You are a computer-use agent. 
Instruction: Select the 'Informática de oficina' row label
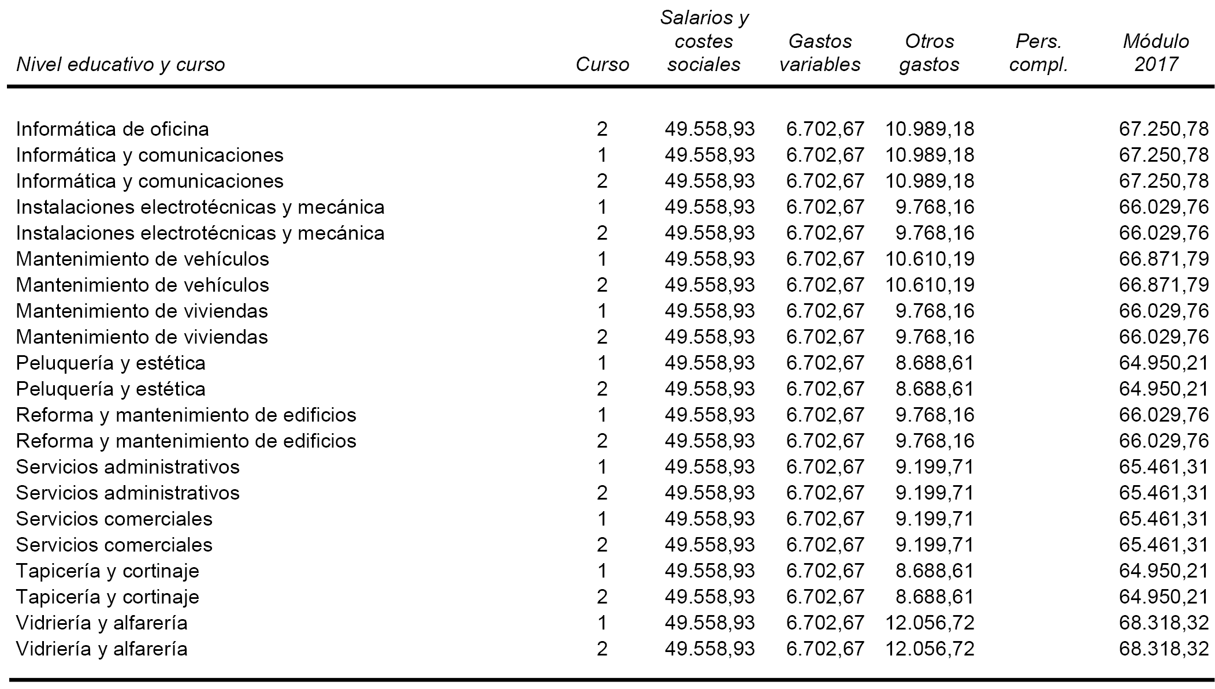coord(113,129)
